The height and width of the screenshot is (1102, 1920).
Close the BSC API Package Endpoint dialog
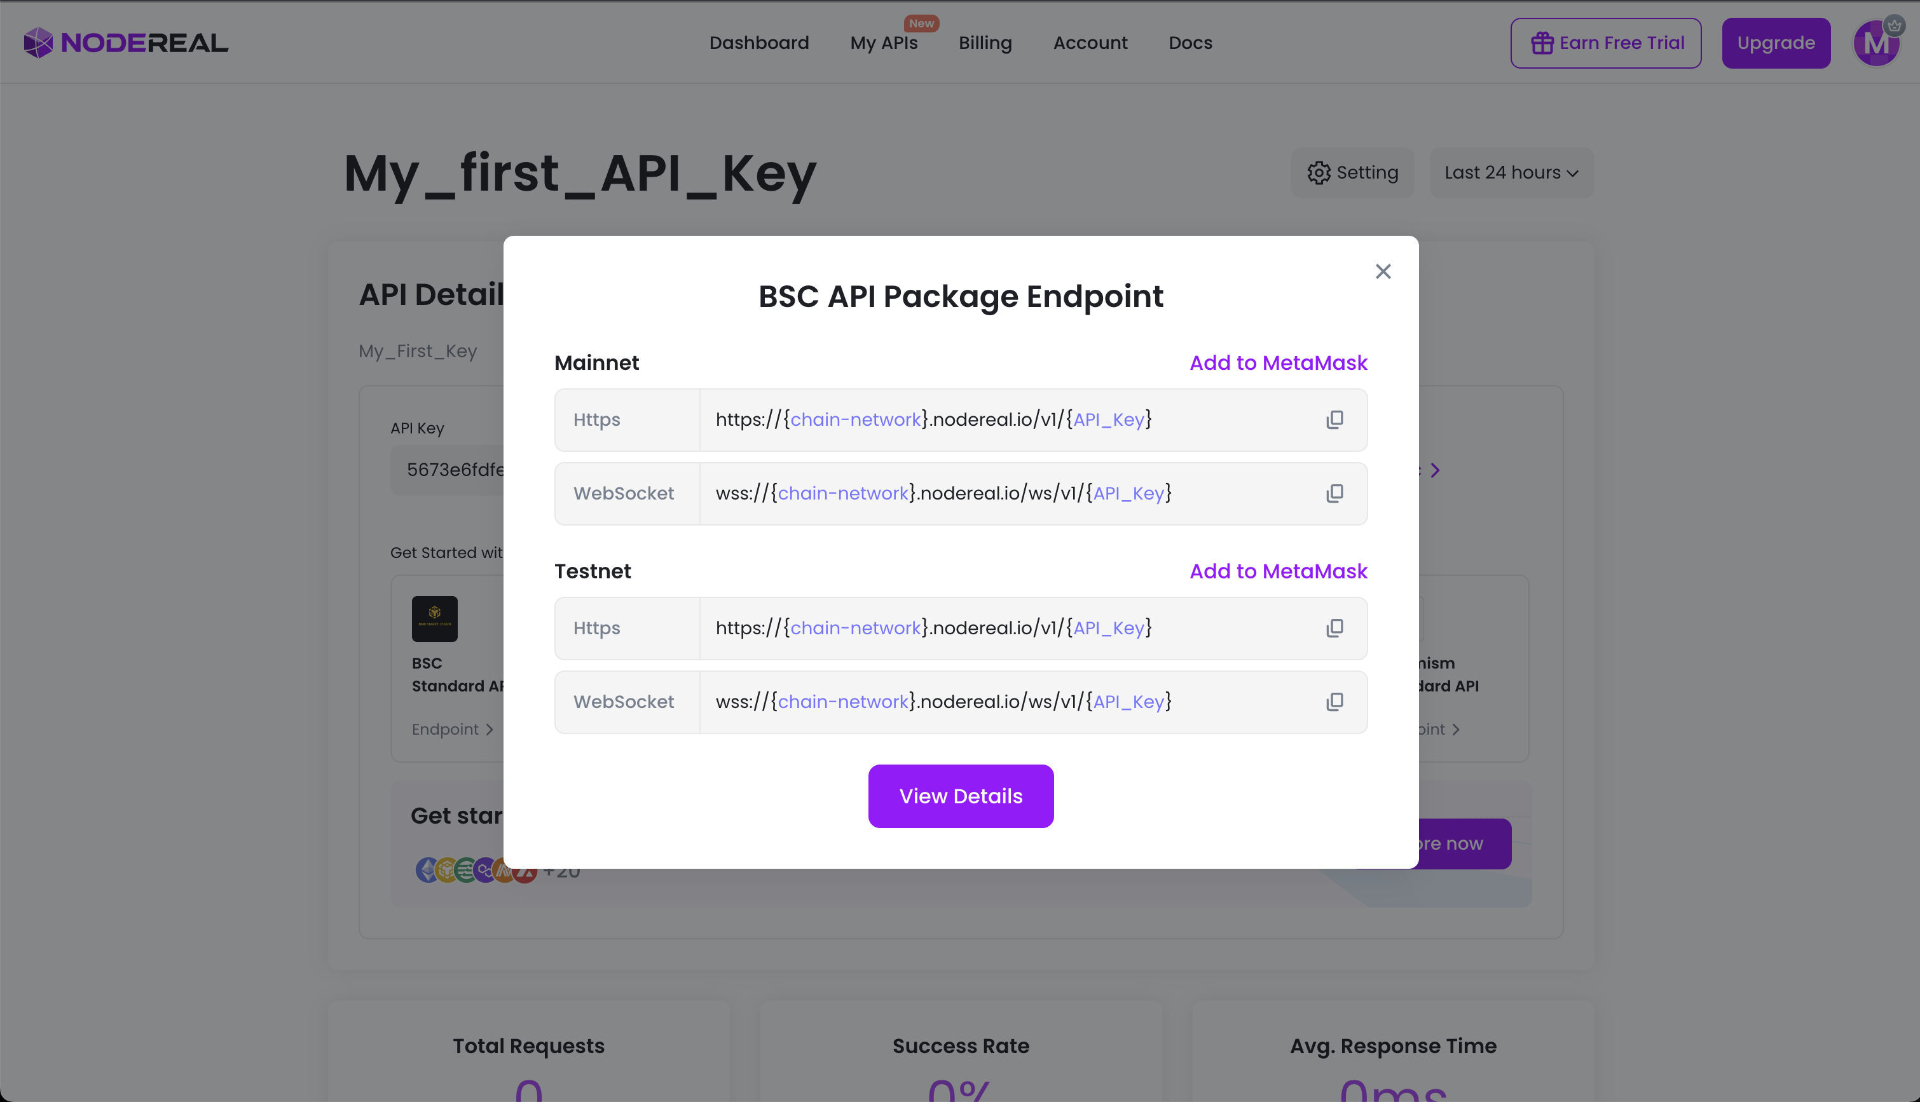click(x=1382, y=272)
